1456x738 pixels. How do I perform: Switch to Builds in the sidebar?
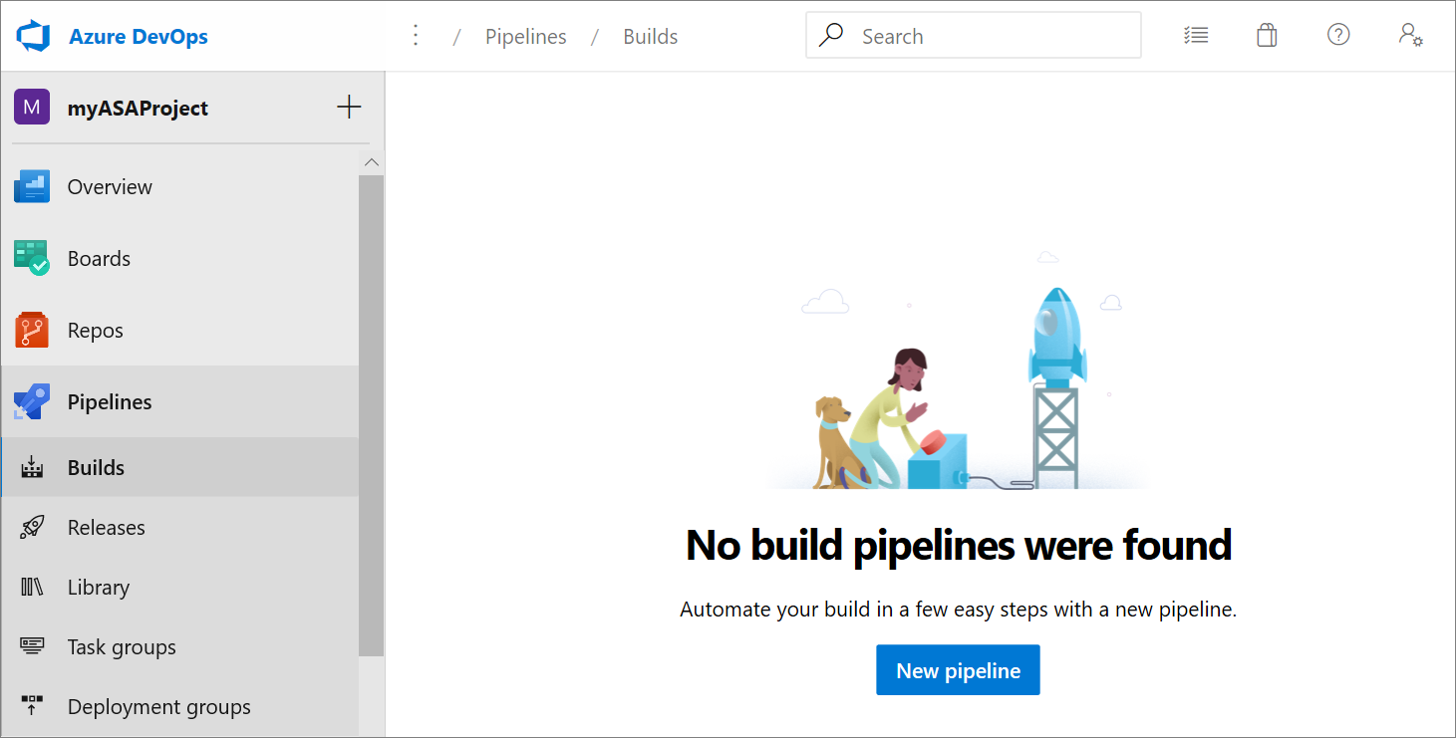click(95, 466)
